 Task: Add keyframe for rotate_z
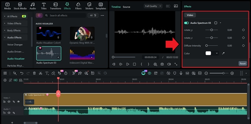pos(243,38)
